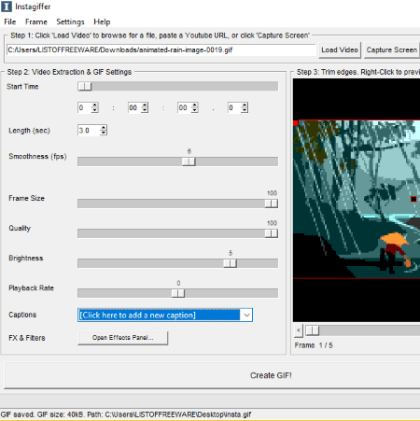
Task: Click the Smoothness (fps) slider handle
Action: pyautogui.click(x=189, y=161)
